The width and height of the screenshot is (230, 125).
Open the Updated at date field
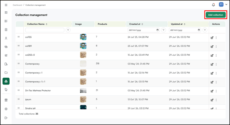(185, 30)
